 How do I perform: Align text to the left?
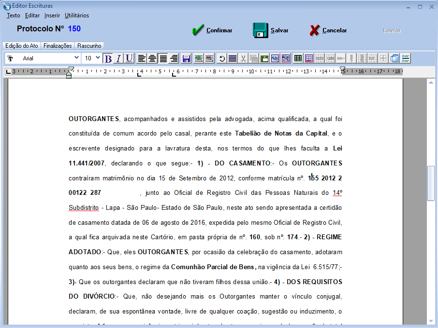click(x=142, y=58)
